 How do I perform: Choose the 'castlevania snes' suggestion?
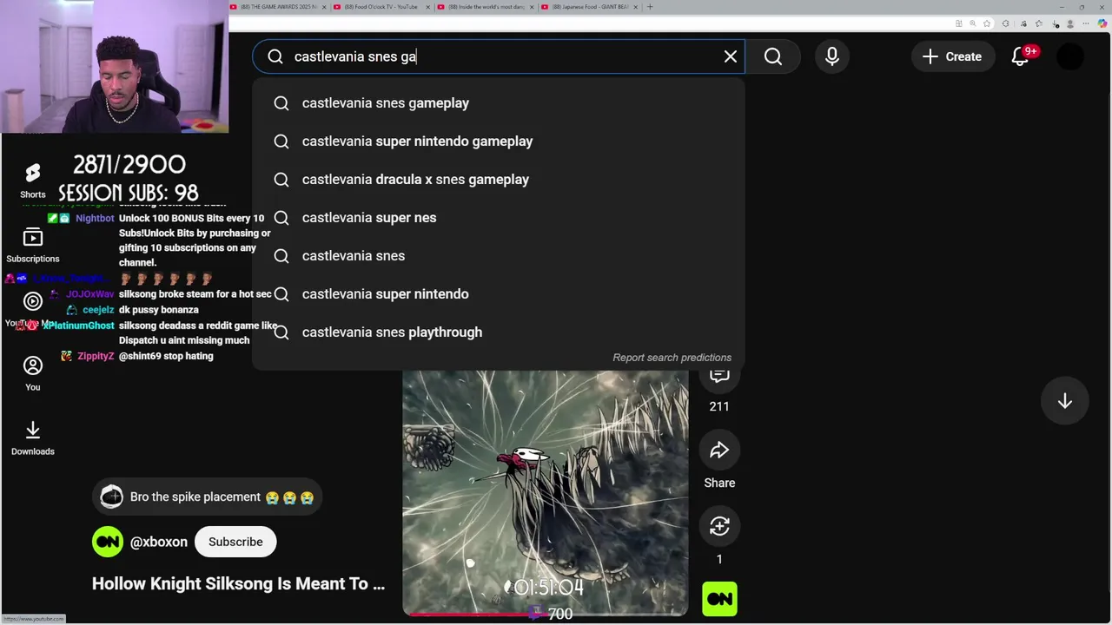click(499, 256)
